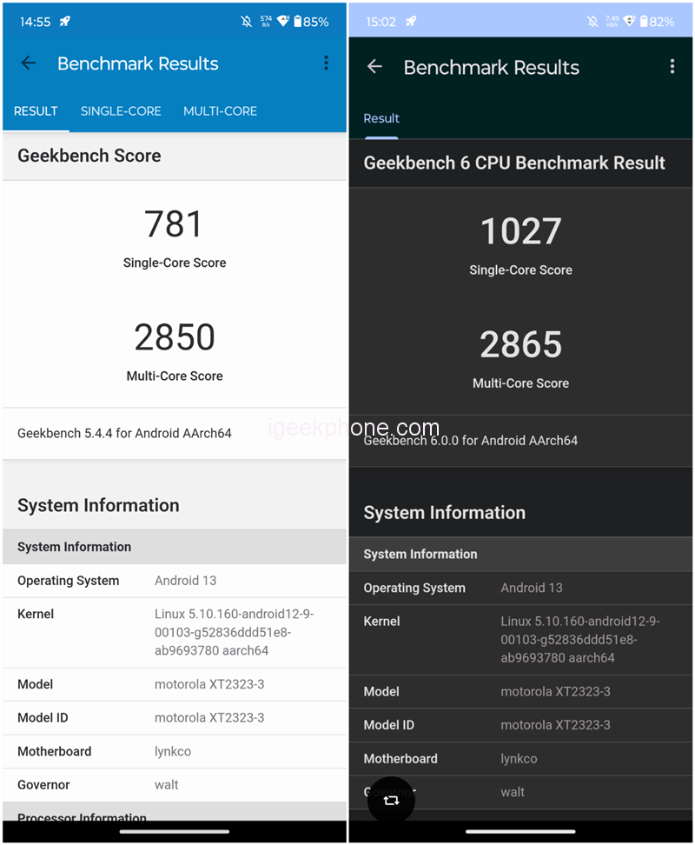Screen dimensions: 695x845
Task: Tap back arrow in light Geekbench 5 screen
Action: pyautogui.click(x=29, y=63)
